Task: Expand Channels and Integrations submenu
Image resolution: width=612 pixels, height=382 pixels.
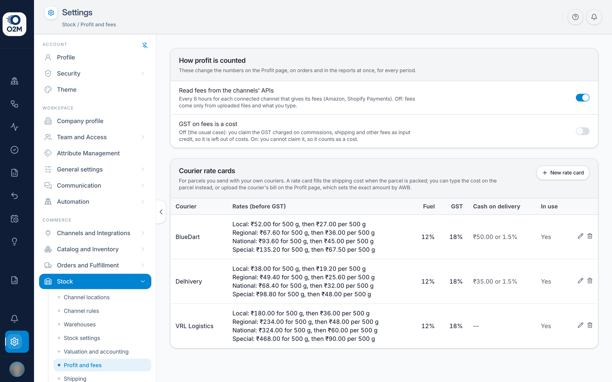Action: (95, 233)
